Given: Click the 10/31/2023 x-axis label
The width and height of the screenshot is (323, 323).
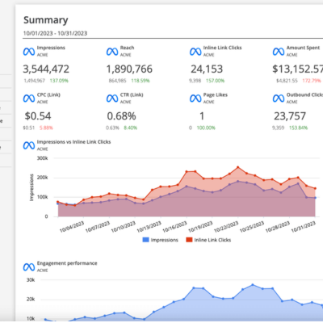Looking at the screenshot, I should pyautogui.click(x=304, y=227).
